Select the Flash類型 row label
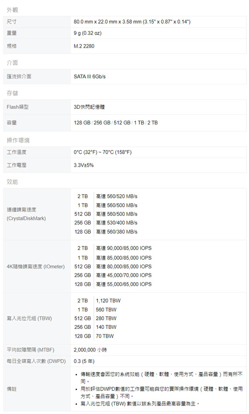 pyautogui.click(x=17, y=107)
